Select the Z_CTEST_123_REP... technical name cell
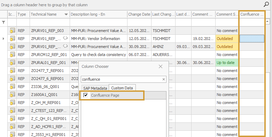 pos(50,111)
